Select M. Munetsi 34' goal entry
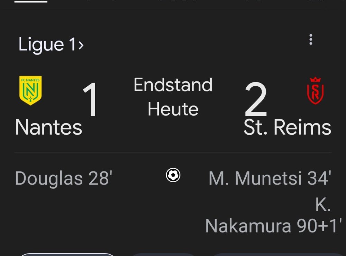 pos(270,178)
